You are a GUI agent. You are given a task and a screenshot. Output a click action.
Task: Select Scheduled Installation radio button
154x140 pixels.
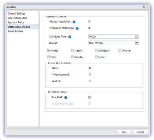tap(89, 28)
